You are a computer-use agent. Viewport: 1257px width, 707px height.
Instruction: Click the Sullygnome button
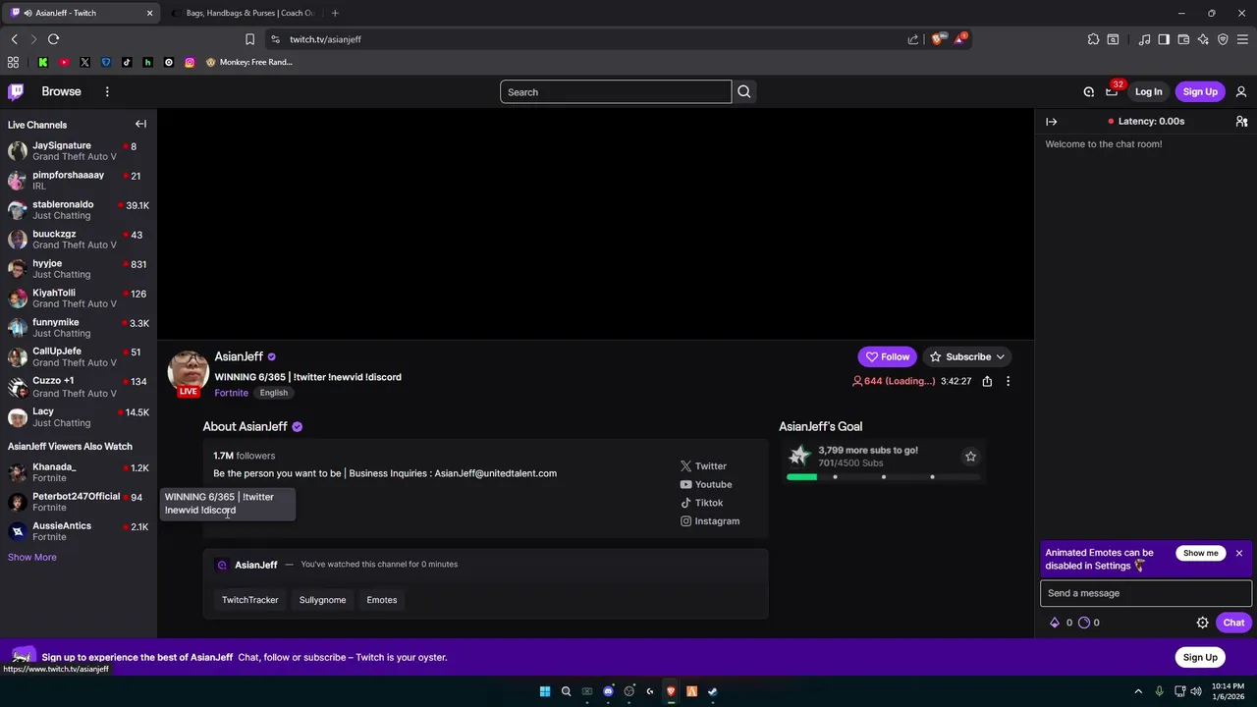[x=322, y=600]
